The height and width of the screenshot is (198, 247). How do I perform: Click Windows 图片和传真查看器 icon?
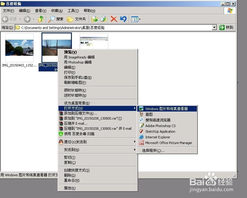141,109
